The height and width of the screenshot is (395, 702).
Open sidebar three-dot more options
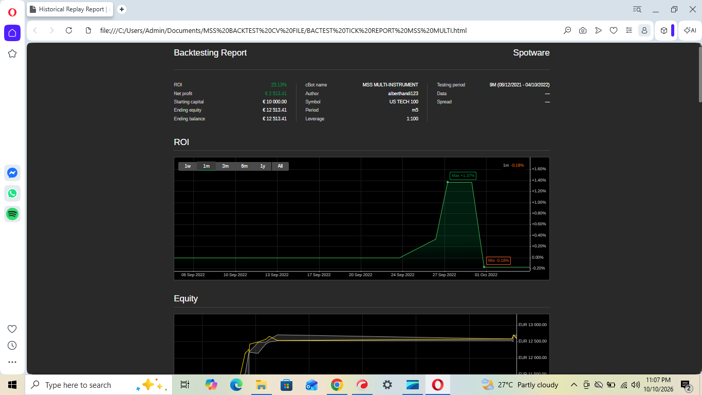(12, 362)
